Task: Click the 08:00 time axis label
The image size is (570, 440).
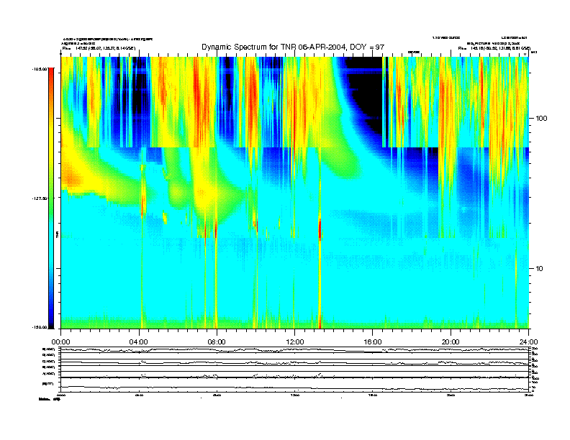Action: [217, 342]
